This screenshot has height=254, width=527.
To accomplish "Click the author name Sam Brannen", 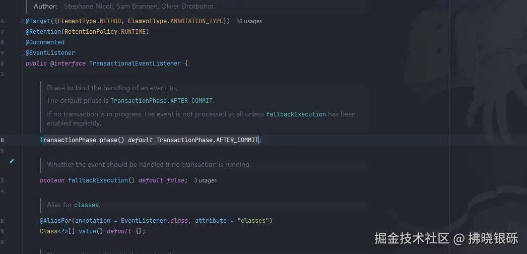I will click(x=136, y=7).
